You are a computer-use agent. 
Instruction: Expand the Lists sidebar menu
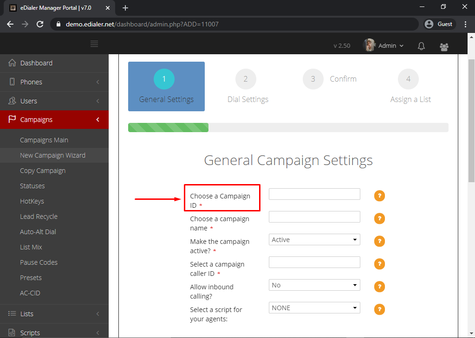(54, 314)
